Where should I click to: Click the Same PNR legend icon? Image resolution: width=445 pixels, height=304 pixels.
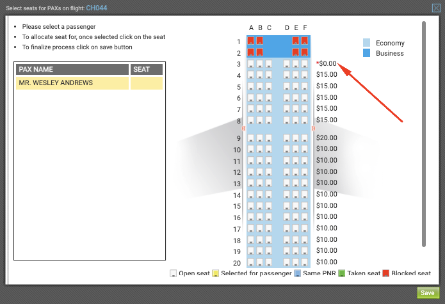pyautogui.click(x=298, y=273)
